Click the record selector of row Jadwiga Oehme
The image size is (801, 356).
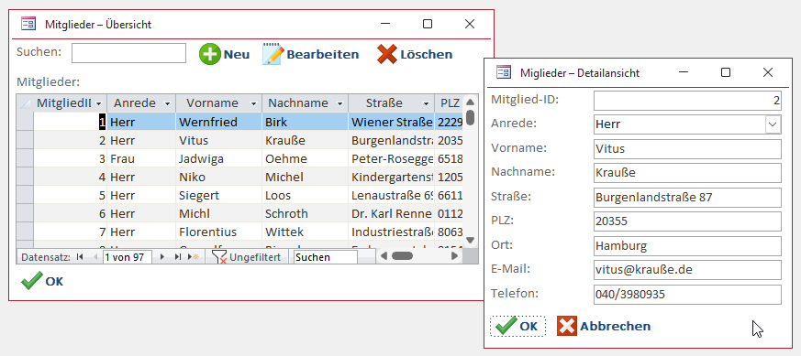[25, 159]
